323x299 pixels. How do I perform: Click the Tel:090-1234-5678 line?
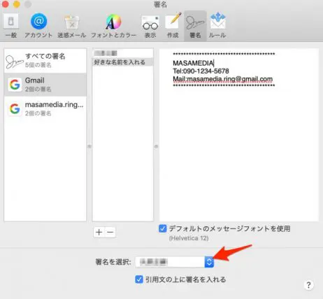[x=201, y=71]
